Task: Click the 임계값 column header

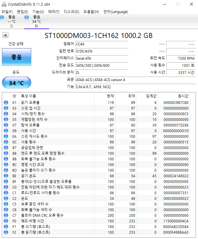Action: click(147, 96)
